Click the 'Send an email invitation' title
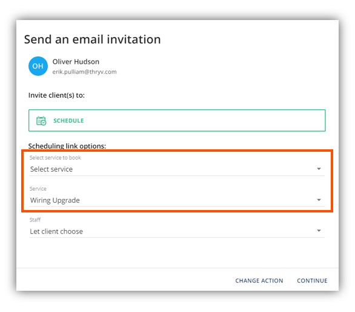Screen dimensions: 355x312 pos(92,39)
